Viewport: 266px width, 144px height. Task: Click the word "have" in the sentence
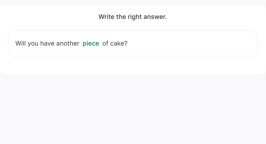(x=47, y=43)
